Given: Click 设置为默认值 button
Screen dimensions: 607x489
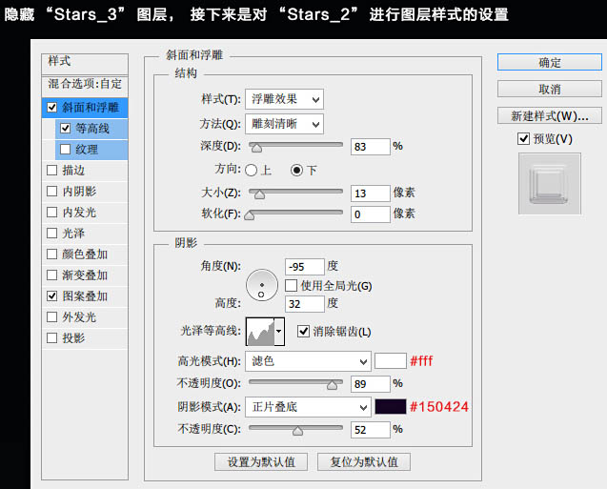Looking at the screenshot, I should pyautogui.click(x=261, y=462).
